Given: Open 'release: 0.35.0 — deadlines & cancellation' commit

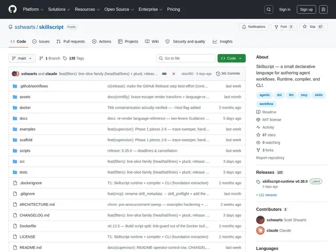Looking at the screenshot, I should (142, 151).
